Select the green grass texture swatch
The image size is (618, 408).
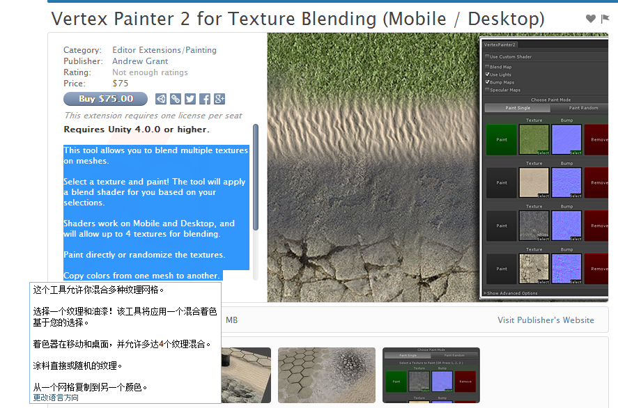click(x=534, y=140)
